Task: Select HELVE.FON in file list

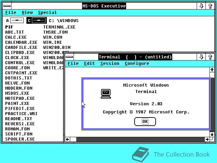Action: click(x=17, y=83)
